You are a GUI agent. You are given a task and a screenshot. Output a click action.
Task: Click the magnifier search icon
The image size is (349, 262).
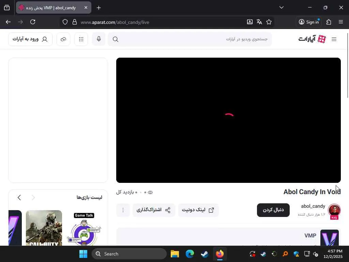click(x=115, y=39)
